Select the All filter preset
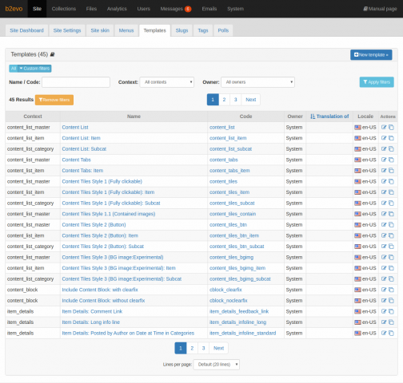Viewport: 403px width, 383px height. tap(14, 69)
